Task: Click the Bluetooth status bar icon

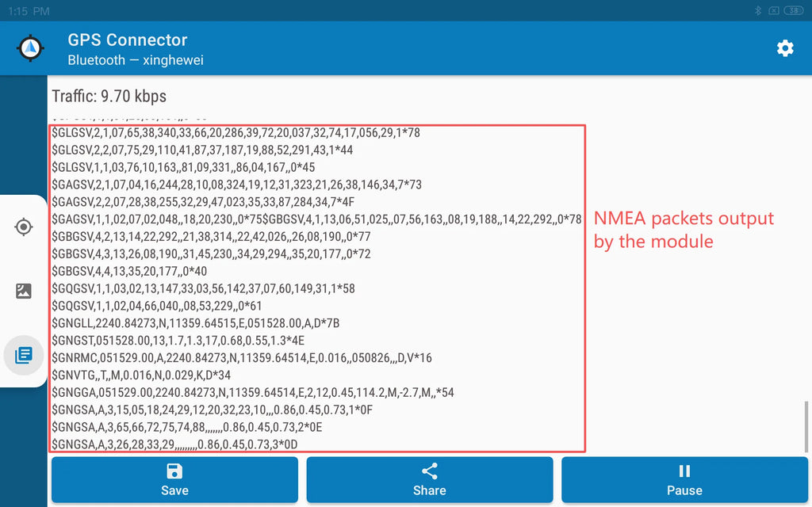Action: coord(757,10)
